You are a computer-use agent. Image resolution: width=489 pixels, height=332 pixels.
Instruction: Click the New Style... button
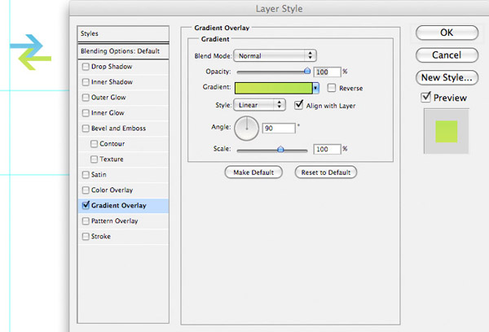(x=447, y=77)
